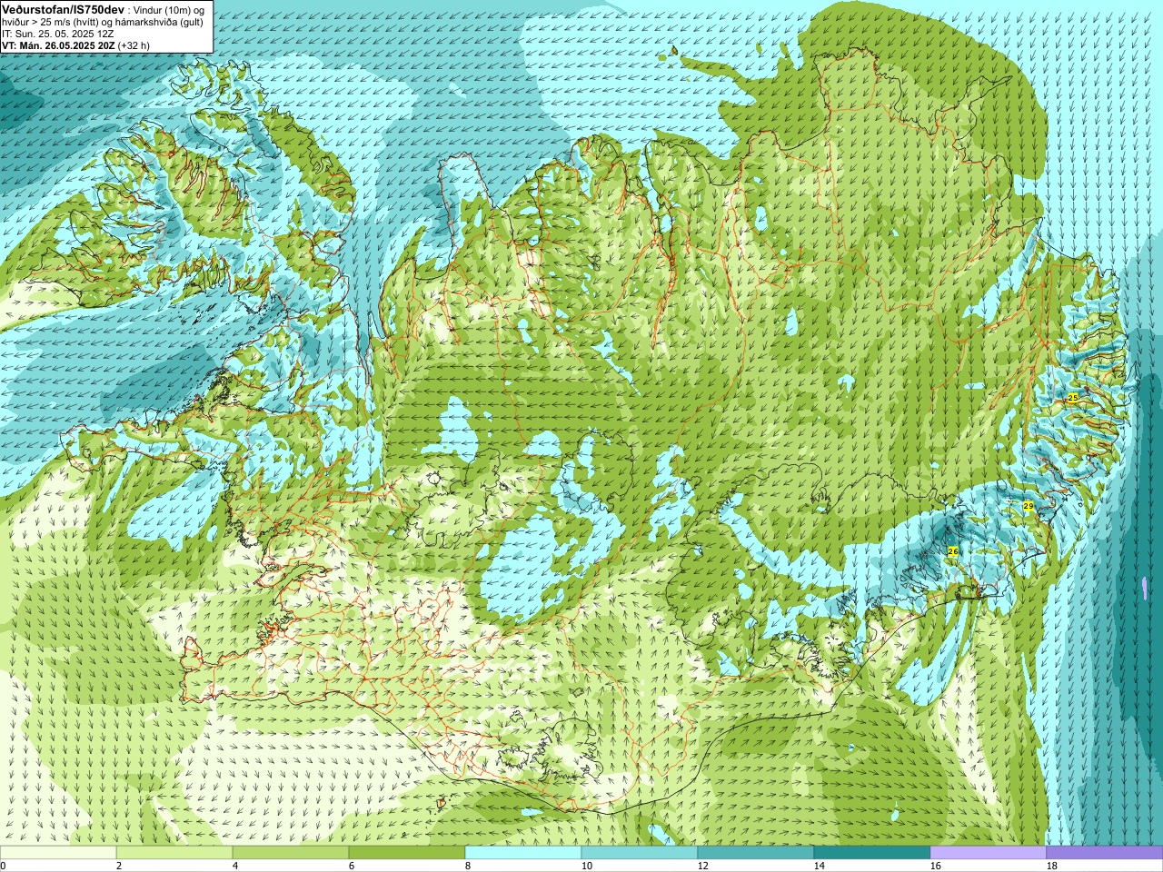Click the purple above-18 m/s legend swatch

coord(1105,853)
